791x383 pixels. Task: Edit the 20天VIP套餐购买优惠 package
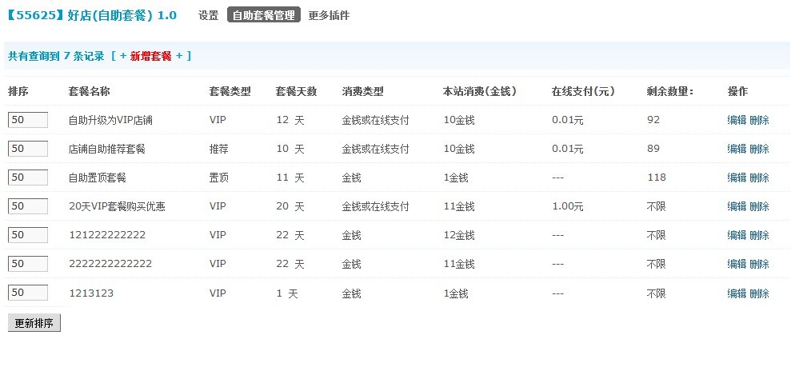(737, 206)
